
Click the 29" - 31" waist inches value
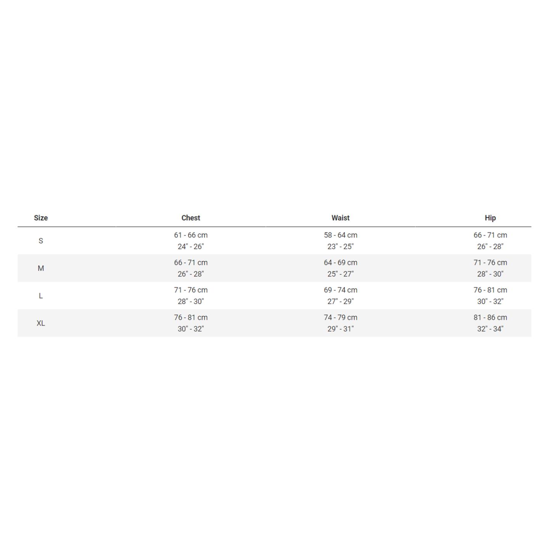(340, 329)
